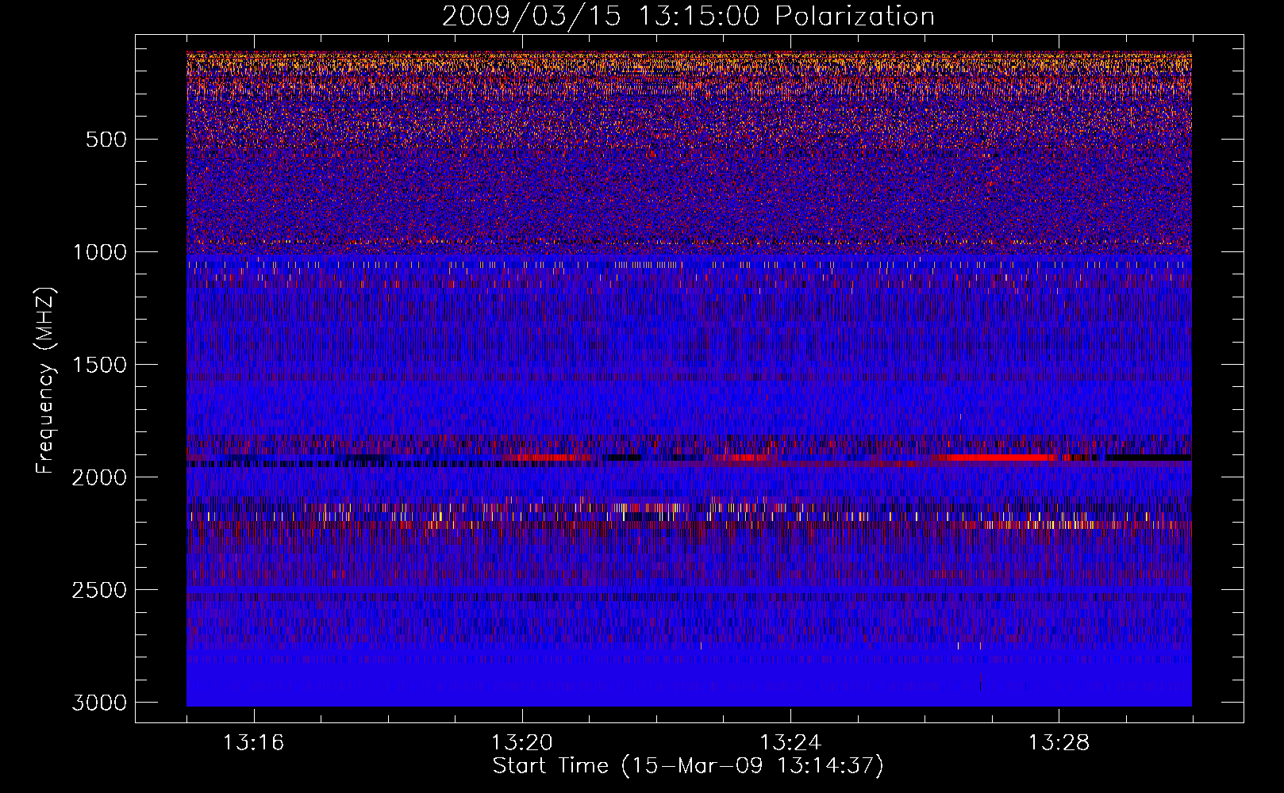Image resolution: width=1284 pixels, height=793 pixels.
Task: Click the plot title '2009/03/15 13:15:00 Polarization'
Action: (x=688, y=17)
